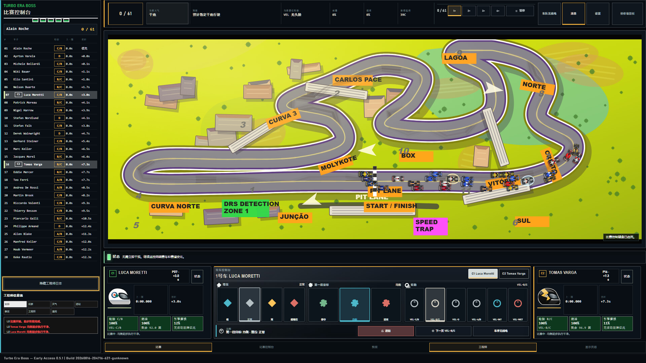Open the 预报 forecast bottom tab
The width and height of the screenshot is (646, 363).
click(374, 347)
